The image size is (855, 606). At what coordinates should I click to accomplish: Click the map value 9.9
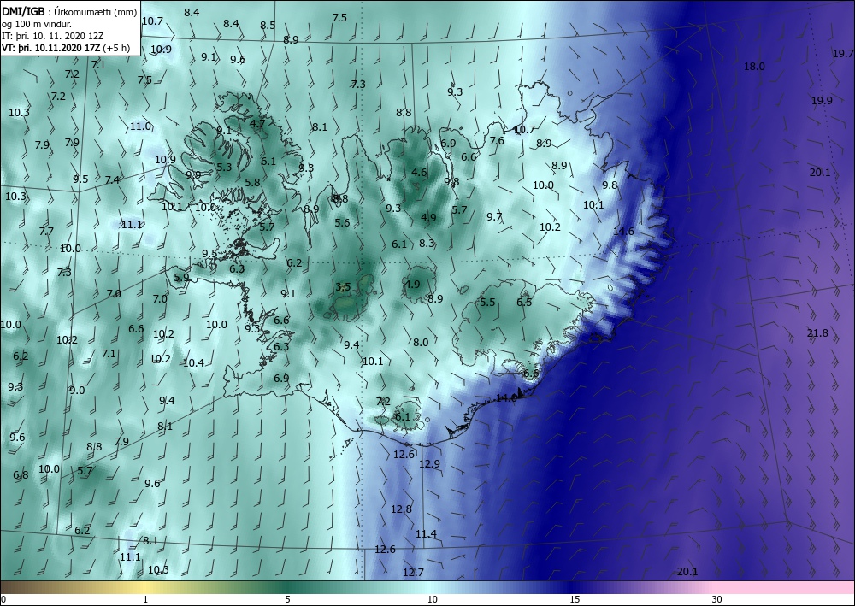[x=193, y=175]
